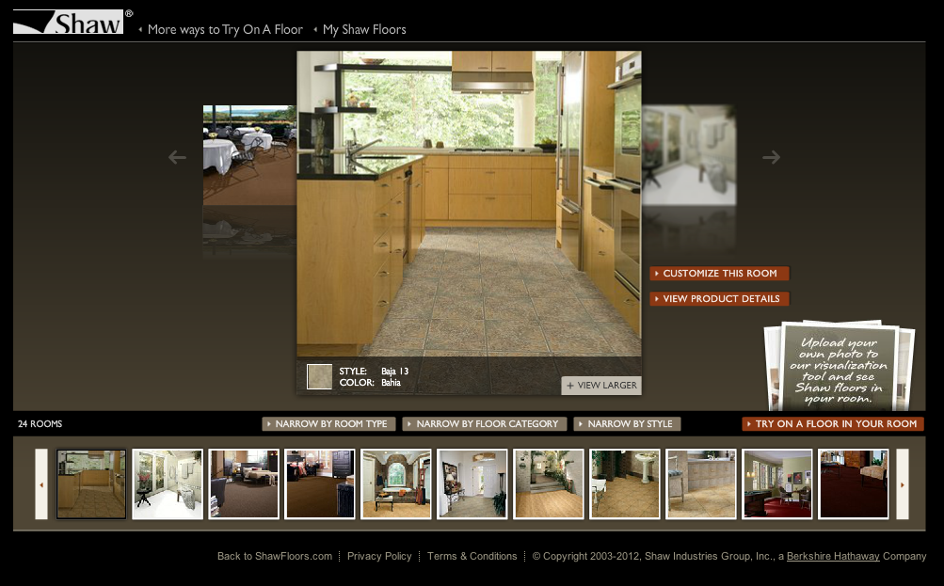Viewport: 944px width, 586px height.
Task: Click the left carousel arrow to see previous room
Action: point(177,157)
